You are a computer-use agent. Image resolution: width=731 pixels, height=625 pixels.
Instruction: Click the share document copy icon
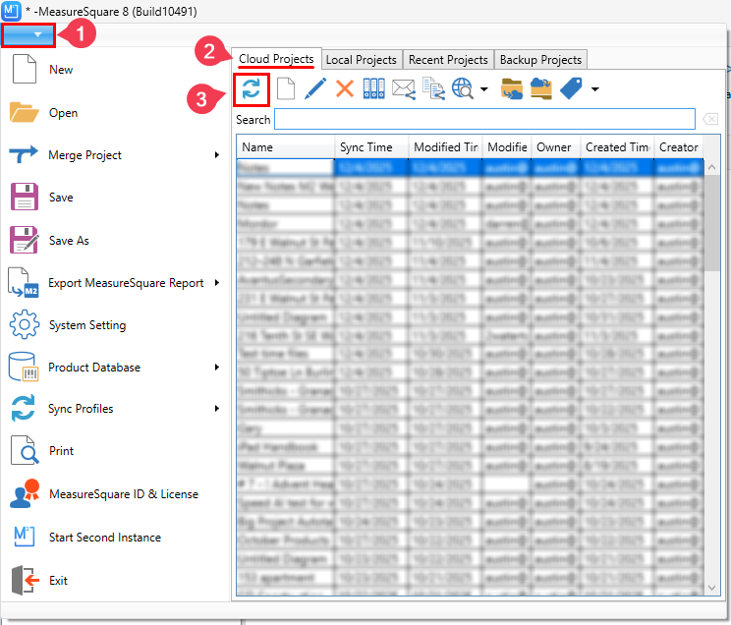click(x=433, y=88)
